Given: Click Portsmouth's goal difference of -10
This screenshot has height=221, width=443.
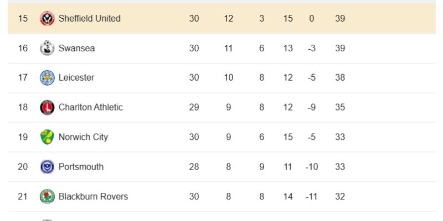Looking at the screenshot, I should point(312,167).
